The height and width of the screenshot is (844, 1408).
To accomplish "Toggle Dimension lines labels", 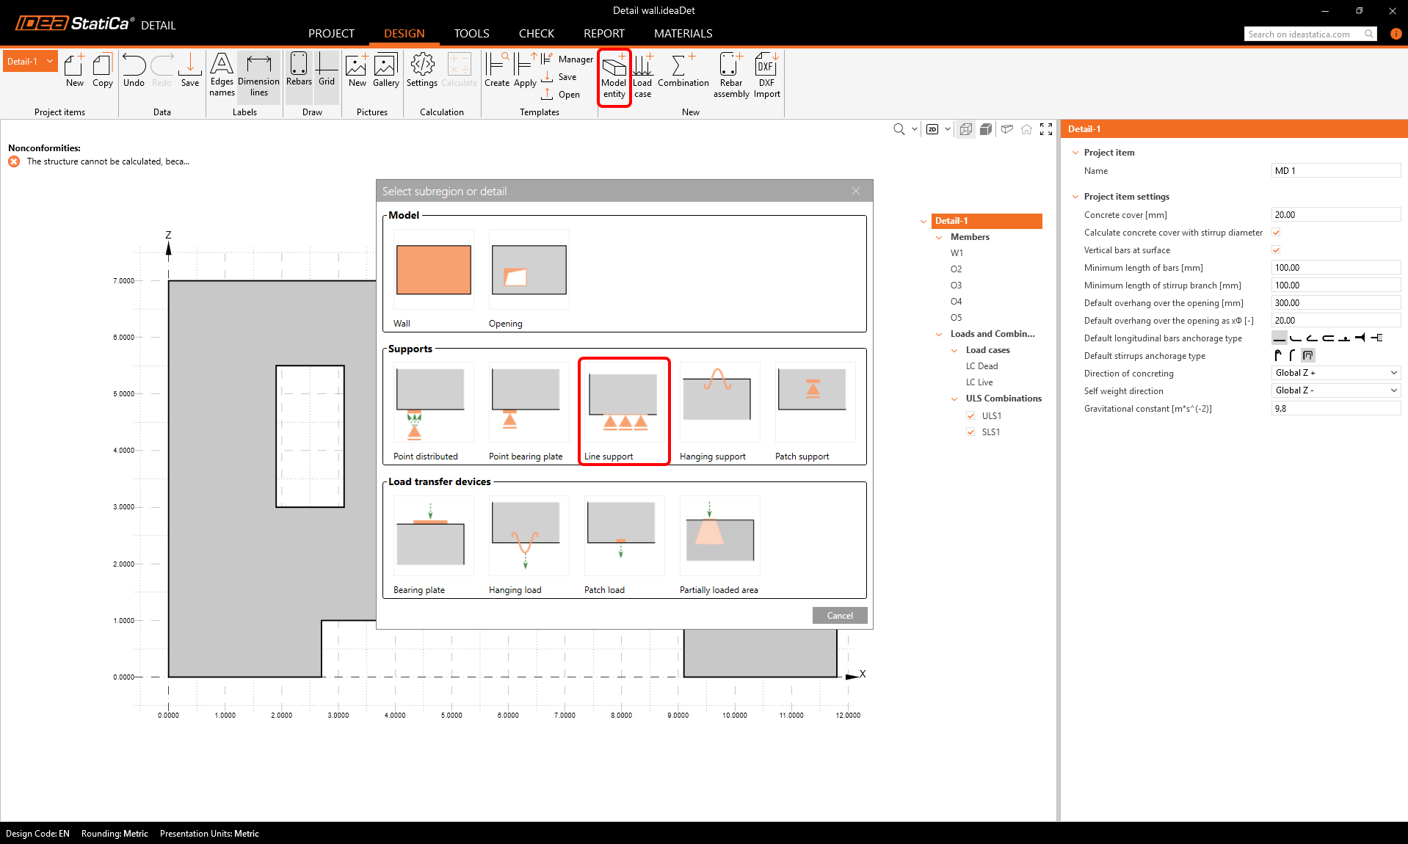I will tap(258, 76).
